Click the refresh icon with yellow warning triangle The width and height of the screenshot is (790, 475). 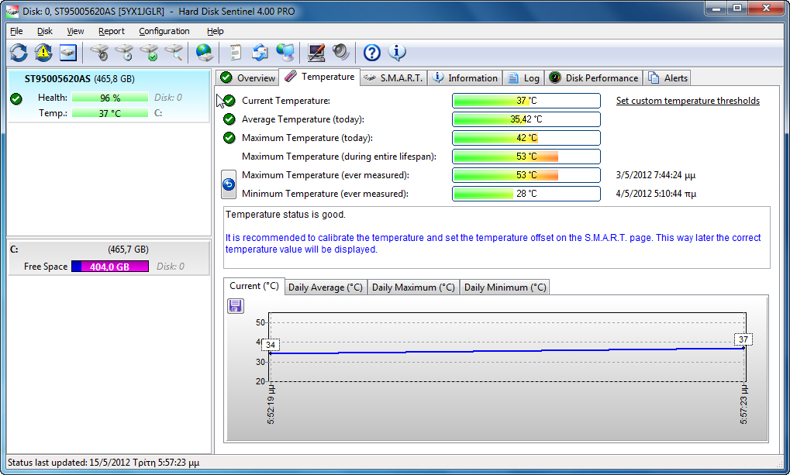[43, 53]
